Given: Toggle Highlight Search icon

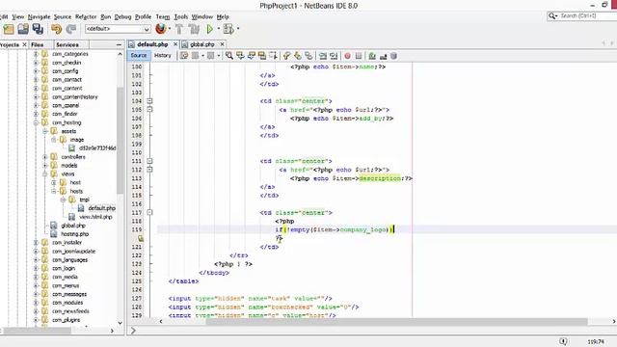Looking at the screenshot, I should [x=262, y=56].
